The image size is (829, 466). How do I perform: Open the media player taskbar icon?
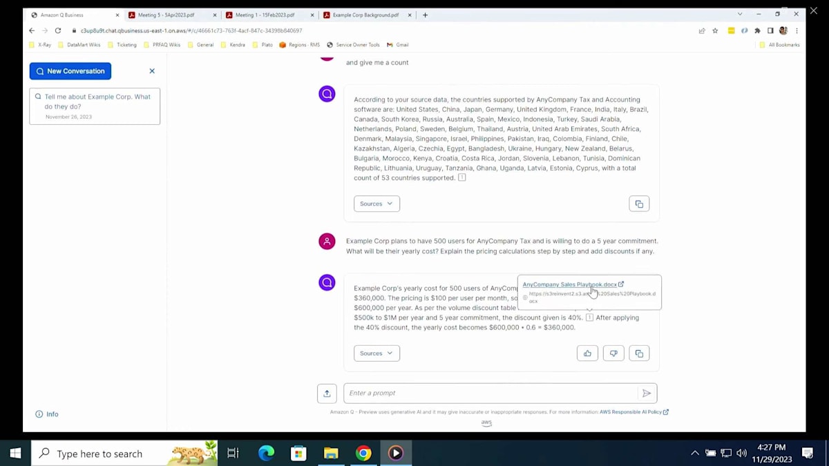coord(396,454)
